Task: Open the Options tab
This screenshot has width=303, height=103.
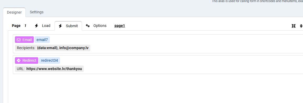Action: tap(96, 26)
